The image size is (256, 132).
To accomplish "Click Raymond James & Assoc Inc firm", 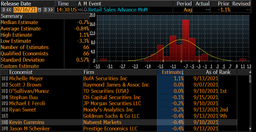I will (x=116, y=85).
